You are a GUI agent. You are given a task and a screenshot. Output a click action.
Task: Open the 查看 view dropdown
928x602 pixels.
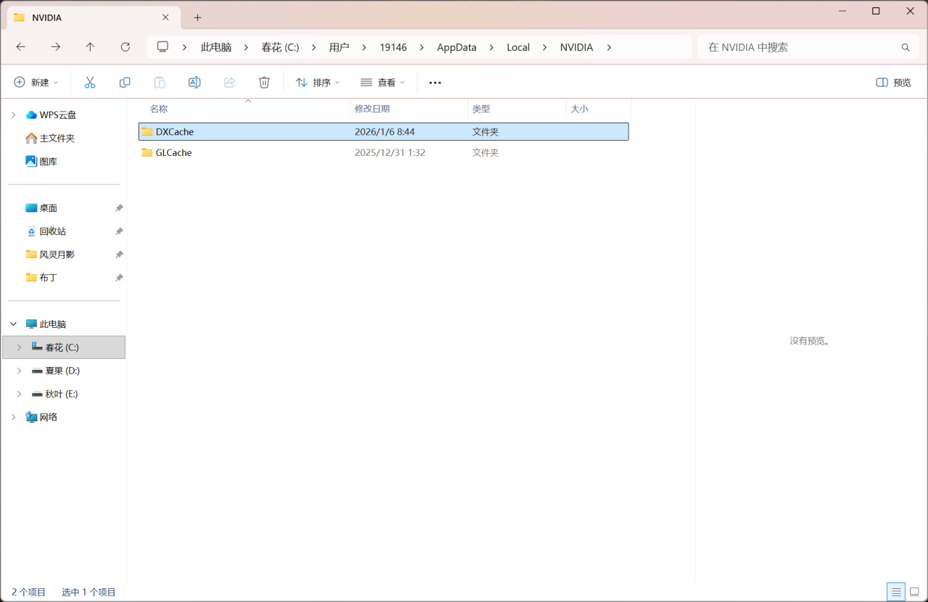pyautogui.click(x=383, y=83)
